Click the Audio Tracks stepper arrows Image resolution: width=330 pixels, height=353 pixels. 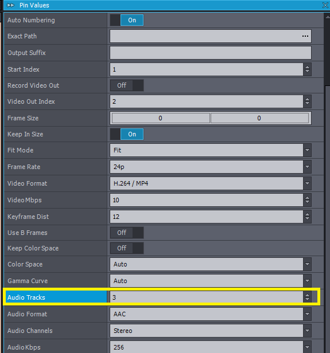point(307,297)
